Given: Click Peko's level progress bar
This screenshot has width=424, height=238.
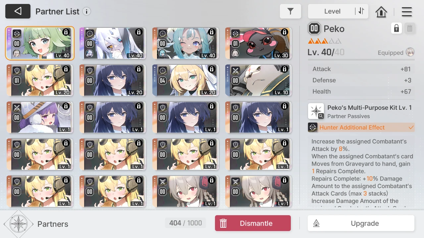Looking at the screenshot, I should click(361, 60).
